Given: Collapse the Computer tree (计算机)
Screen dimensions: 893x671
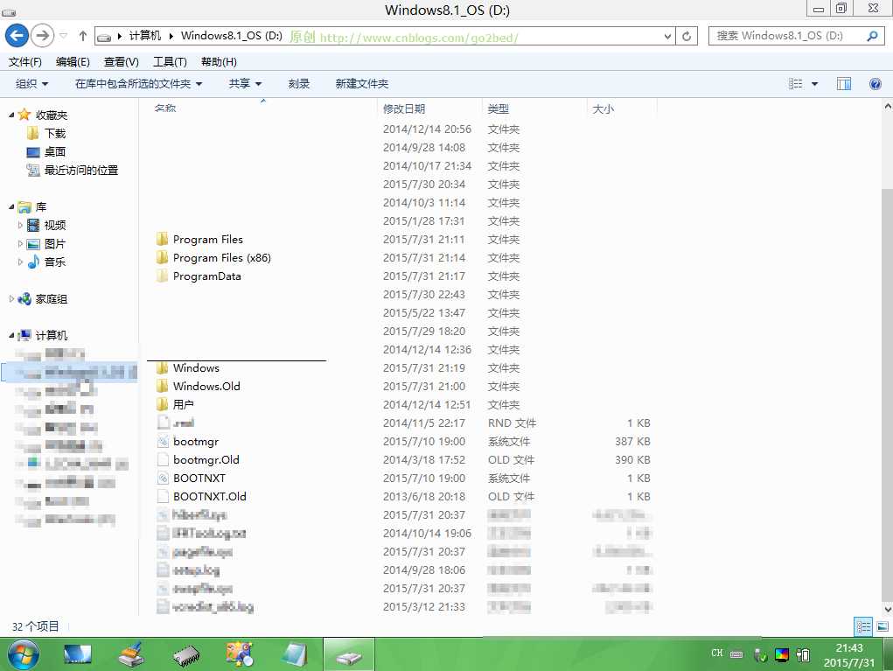Looking at the screenshot, I should pos(11,336).
